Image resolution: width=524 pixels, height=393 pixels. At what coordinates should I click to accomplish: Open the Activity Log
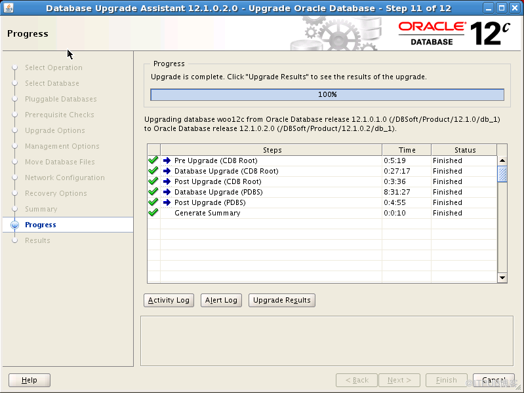pos(169,300)
